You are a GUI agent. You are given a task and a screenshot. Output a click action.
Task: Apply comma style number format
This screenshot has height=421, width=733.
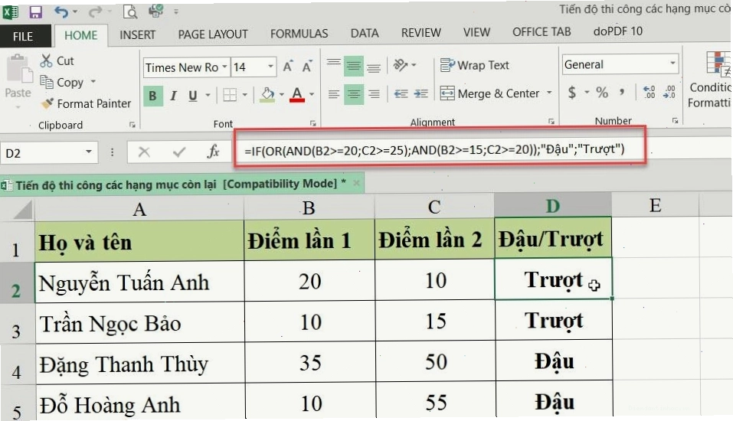click(x=622, y=92)
